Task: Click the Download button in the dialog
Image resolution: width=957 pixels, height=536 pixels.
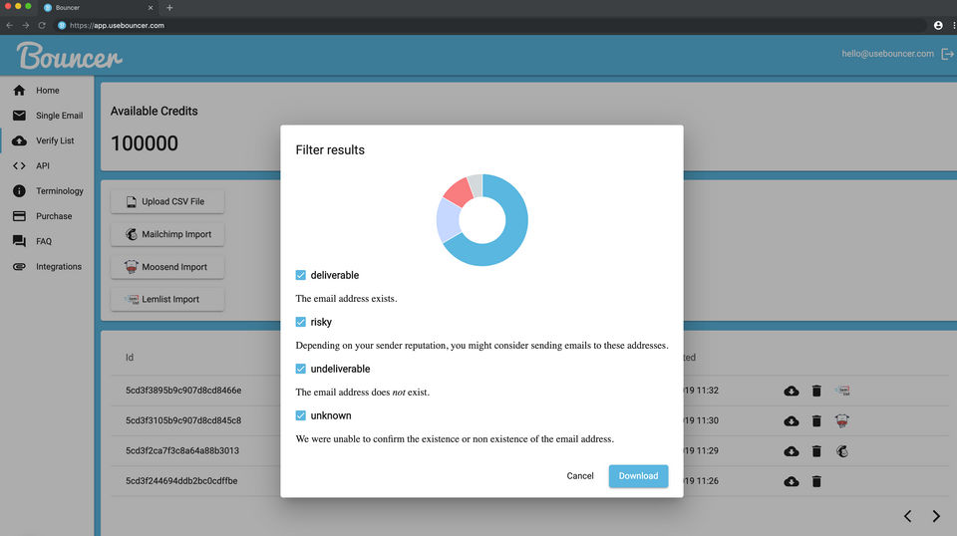Action: coord(638,476)
